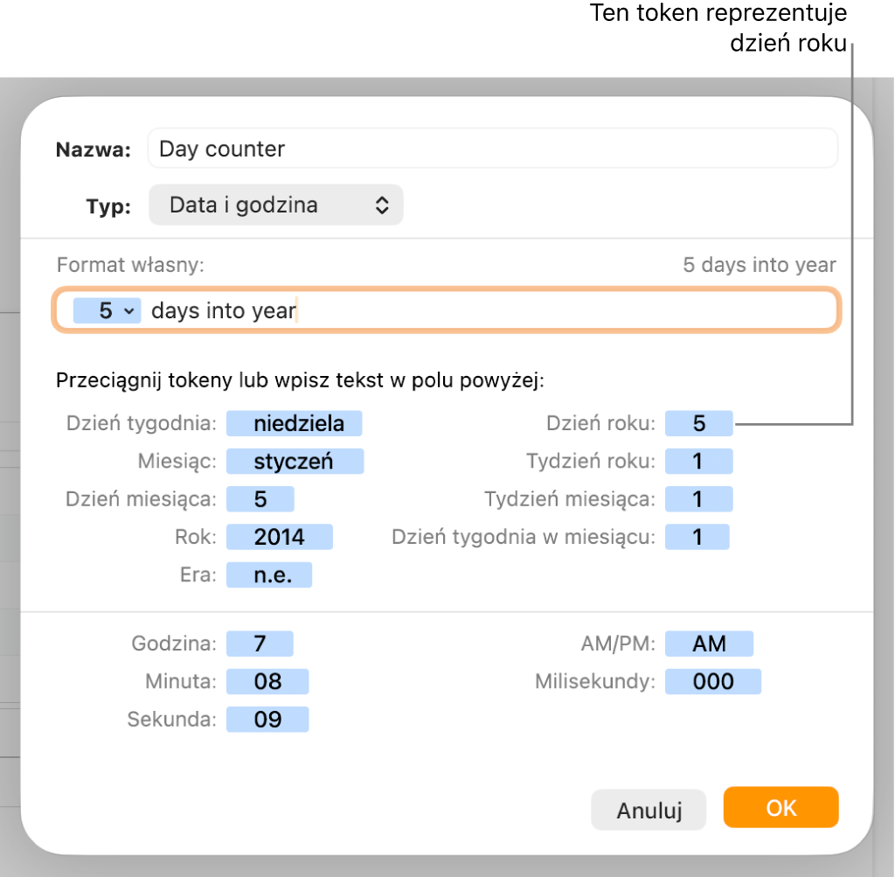Select the Tydzień roku token 1
The width and height of the screenshot is (895, 877).
point(698,462)
